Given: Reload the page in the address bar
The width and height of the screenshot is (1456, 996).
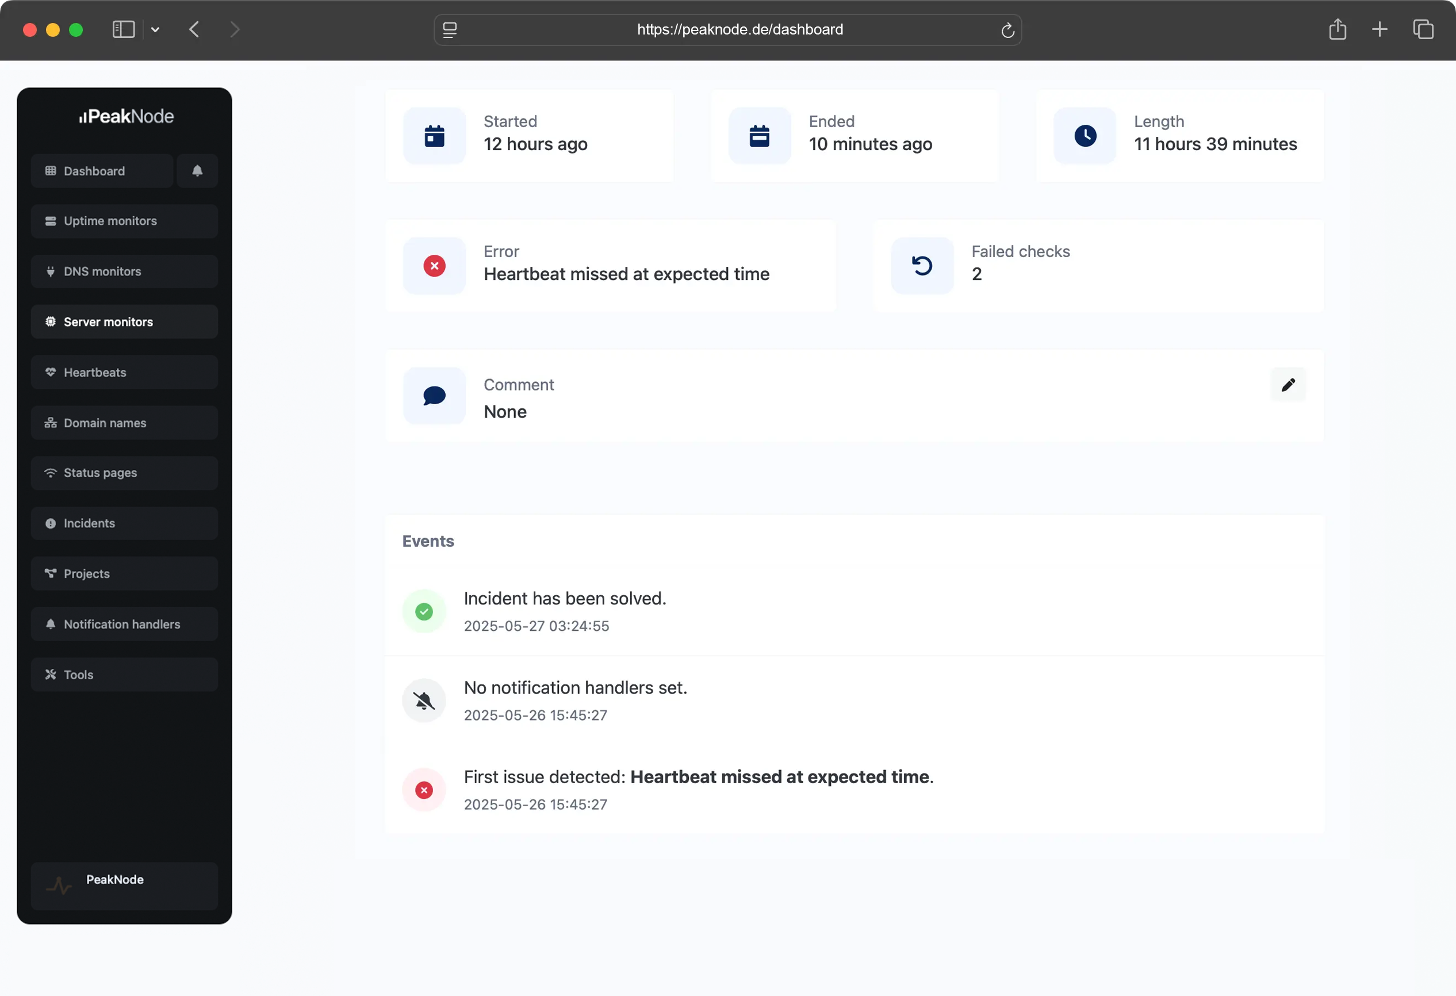Looking at the screenshot, I should pyautogui.click(x=1007, y=30).
